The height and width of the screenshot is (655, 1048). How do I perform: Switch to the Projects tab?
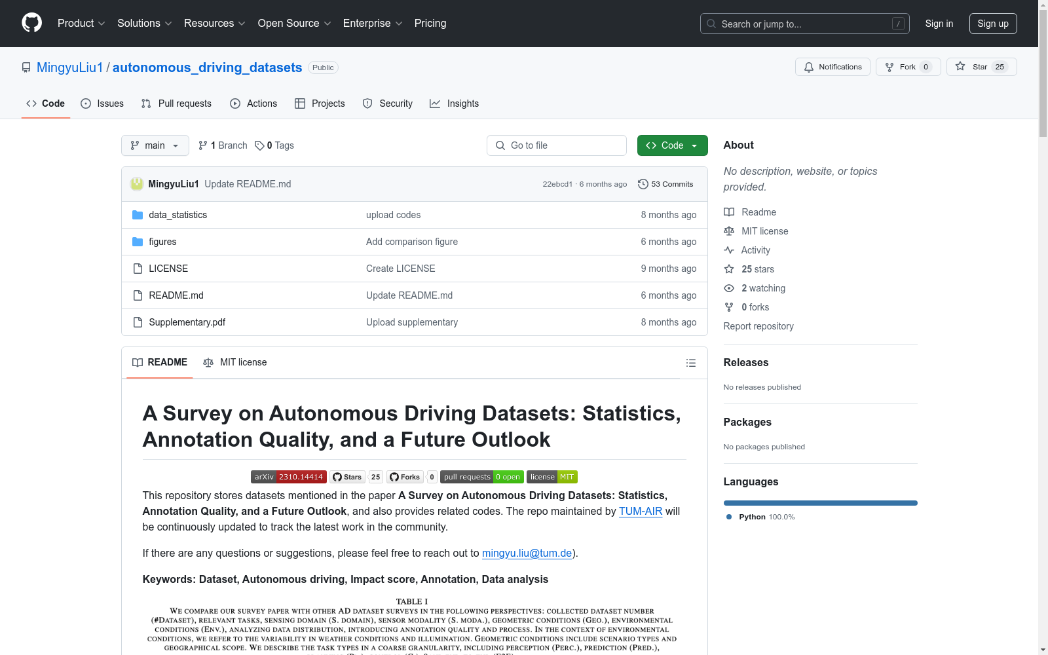(x=320, y=103)
